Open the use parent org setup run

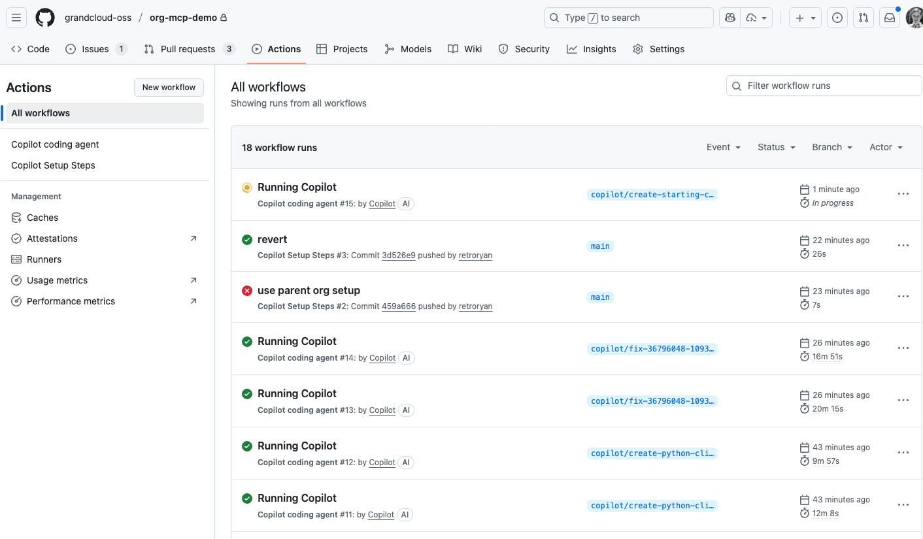pos(309,290)
